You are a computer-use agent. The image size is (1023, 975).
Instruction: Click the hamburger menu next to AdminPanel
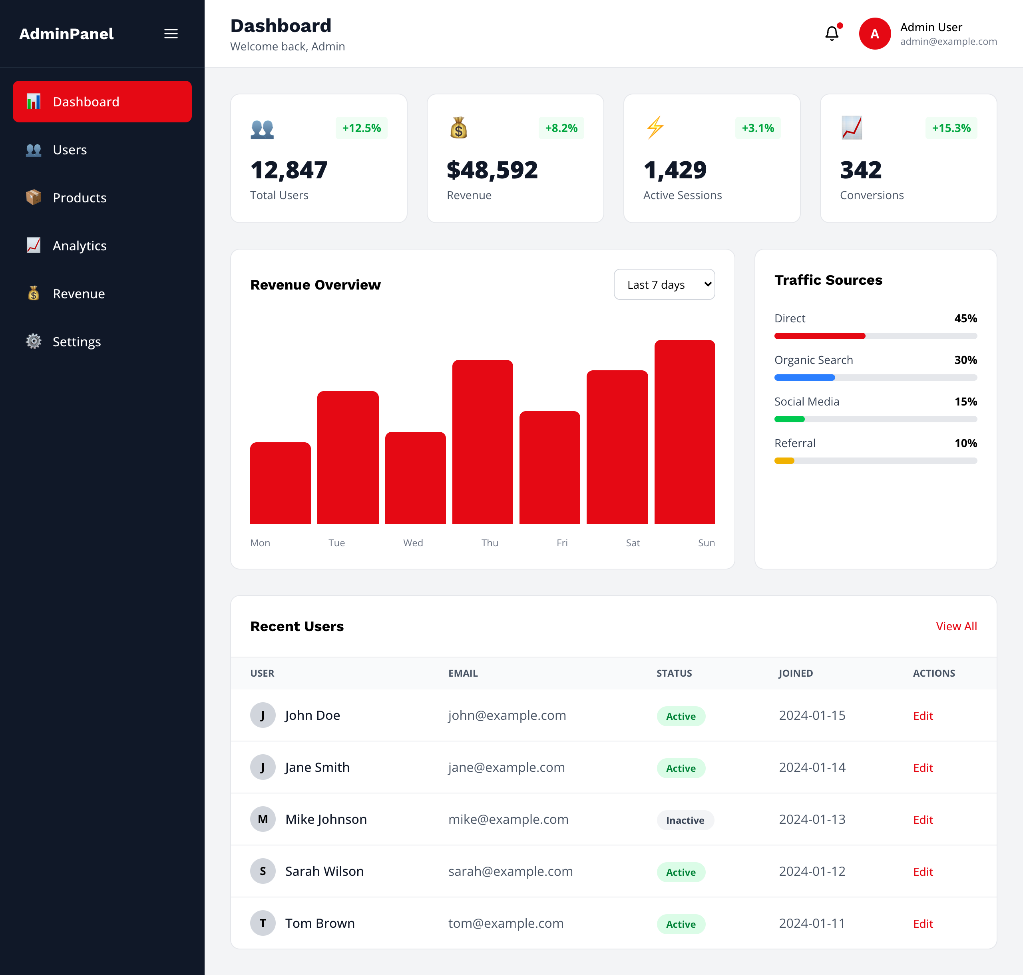pos(171,33)
